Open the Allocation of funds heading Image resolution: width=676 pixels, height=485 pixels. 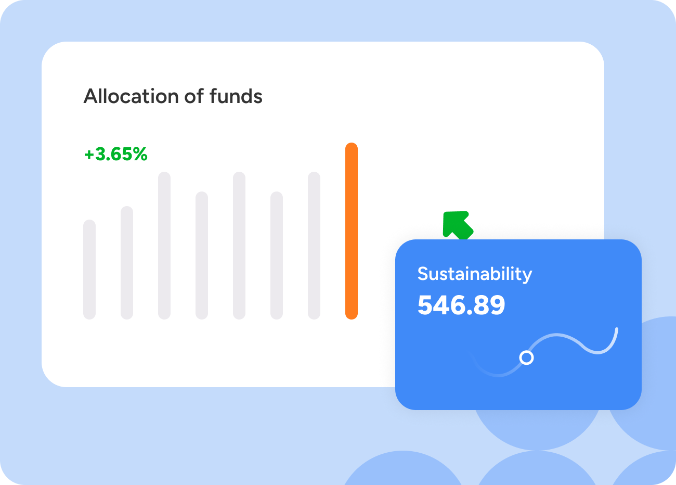[173, 97]
